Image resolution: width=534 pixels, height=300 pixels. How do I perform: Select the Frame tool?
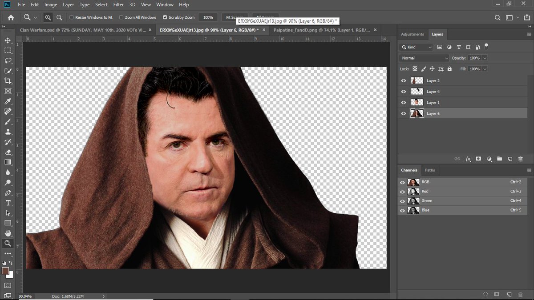(8, 91)
